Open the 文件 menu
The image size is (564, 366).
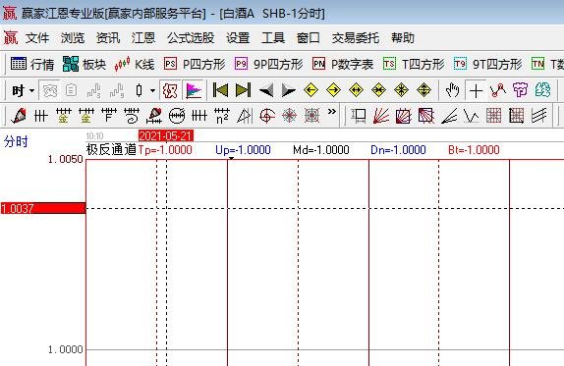(x=36, y=37)
